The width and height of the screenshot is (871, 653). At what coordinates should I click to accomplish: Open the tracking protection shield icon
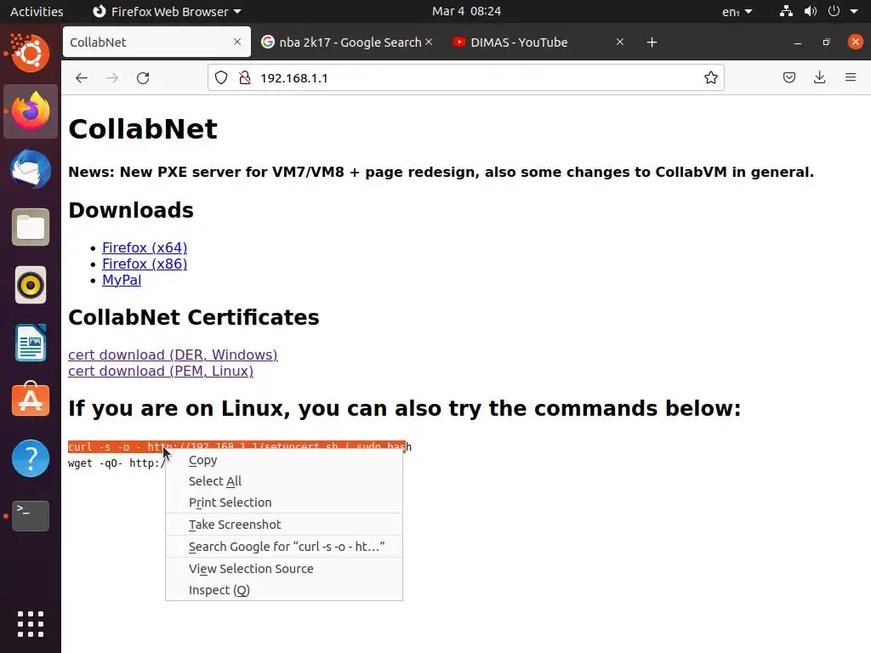point(221,77)
